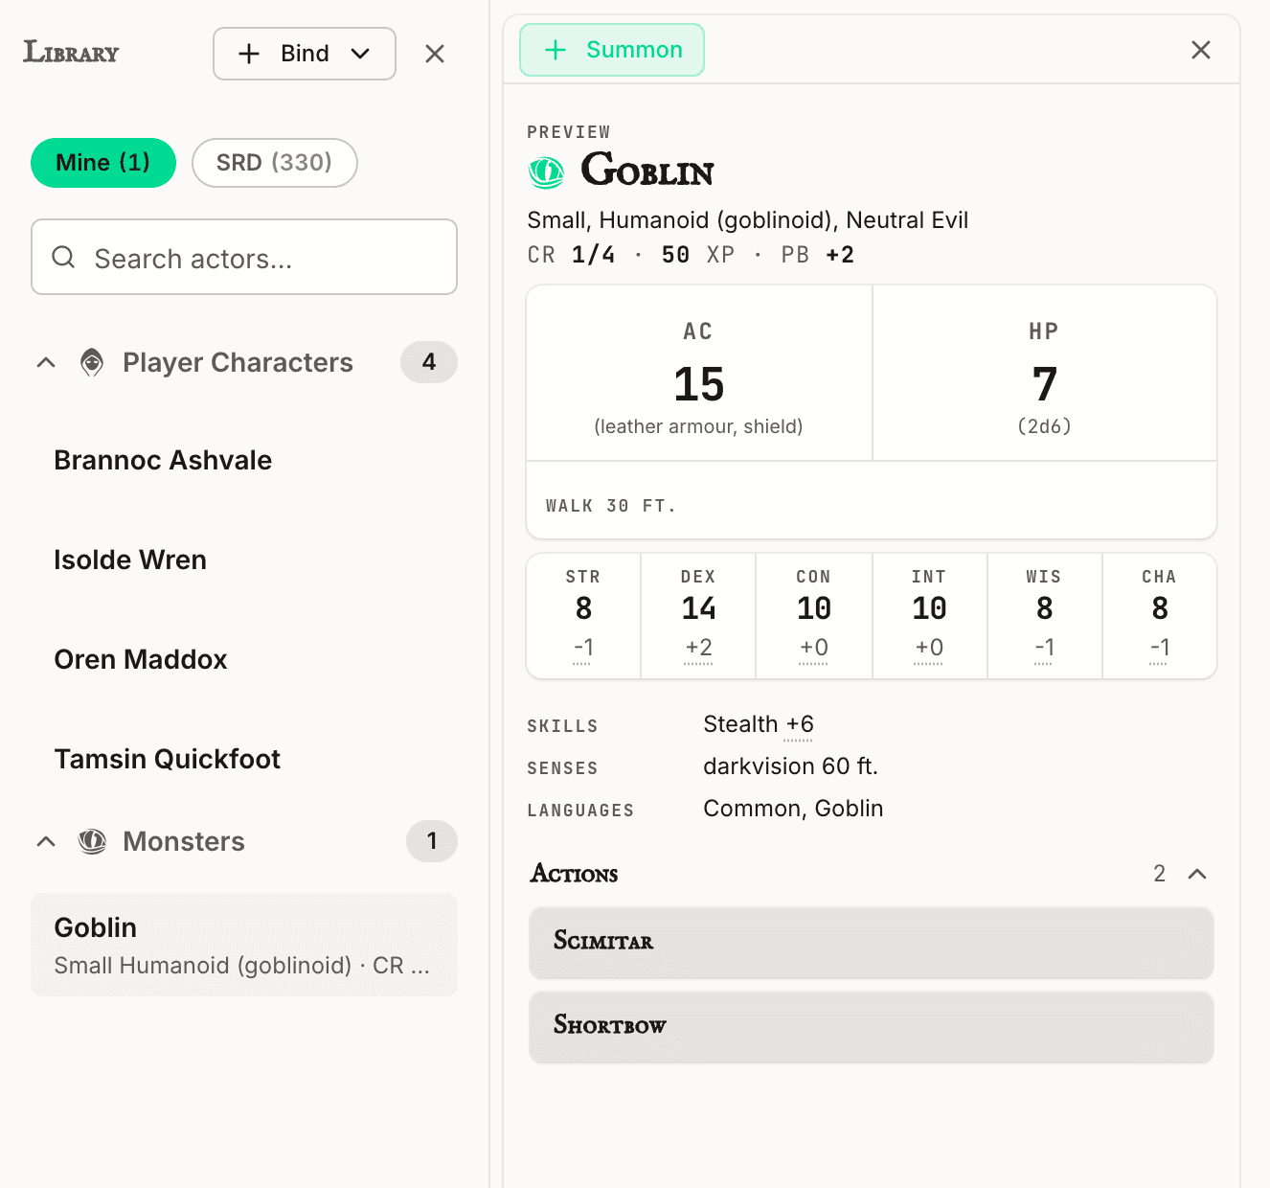This screenshot has height=1188, width=1270.
Task: Roll the STR -1 modifier
Action: click(x=583, y=649)
